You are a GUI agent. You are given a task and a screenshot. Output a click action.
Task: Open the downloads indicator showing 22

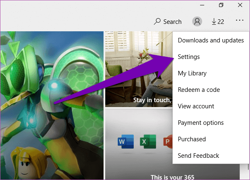coord(218,22)
